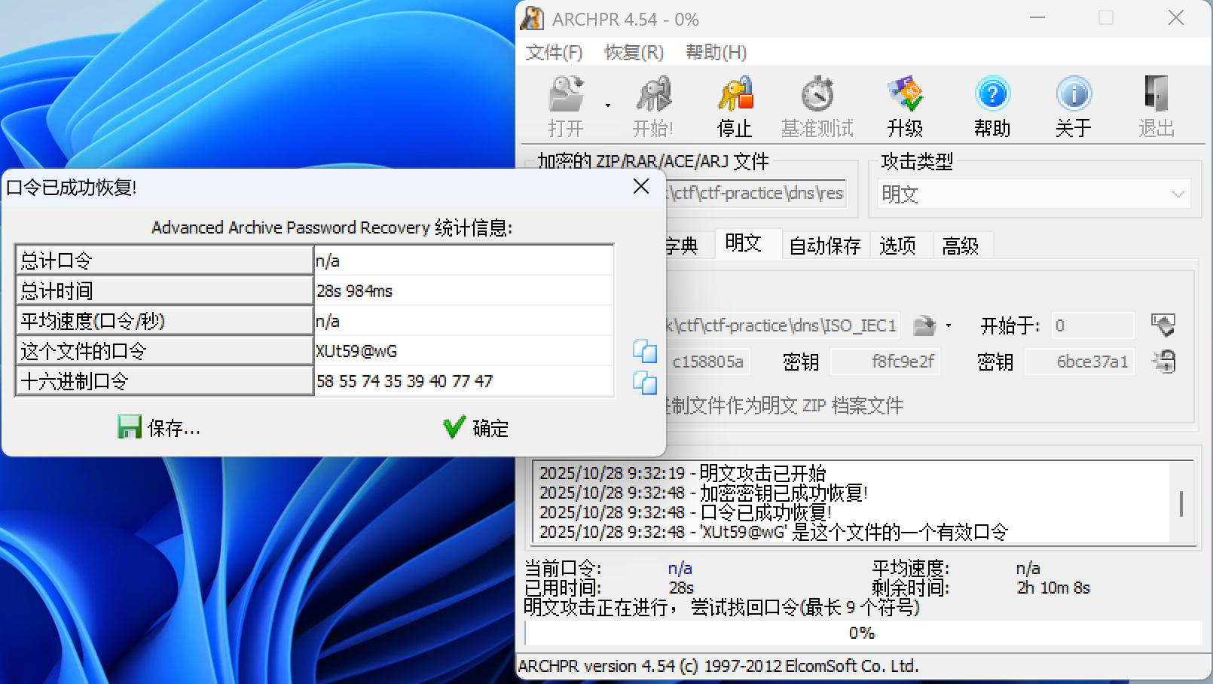This screenshot has width=1213, height=684.
Task: Click the Start at (开始于) input field
Action: coord(1092,325)
